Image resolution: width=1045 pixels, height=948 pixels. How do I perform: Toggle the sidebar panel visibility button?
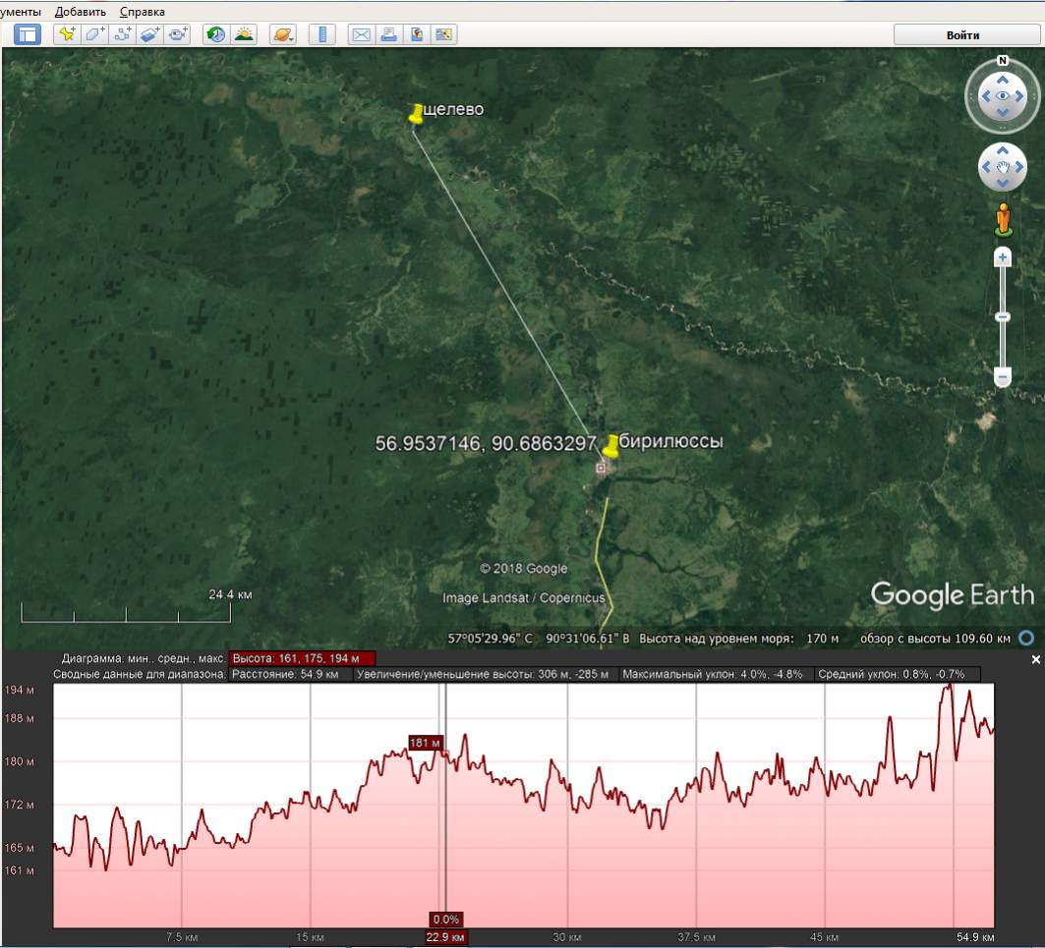[28, 34]
